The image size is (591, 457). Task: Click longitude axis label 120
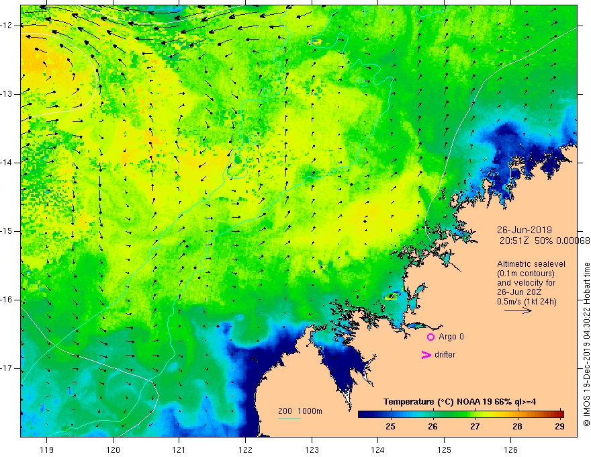pyautogui.click(x=113, y=450)
